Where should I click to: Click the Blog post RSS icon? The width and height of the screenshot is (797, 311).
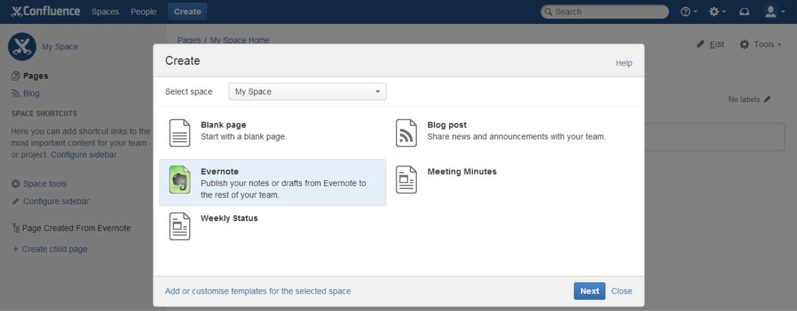tap(406, 133)
